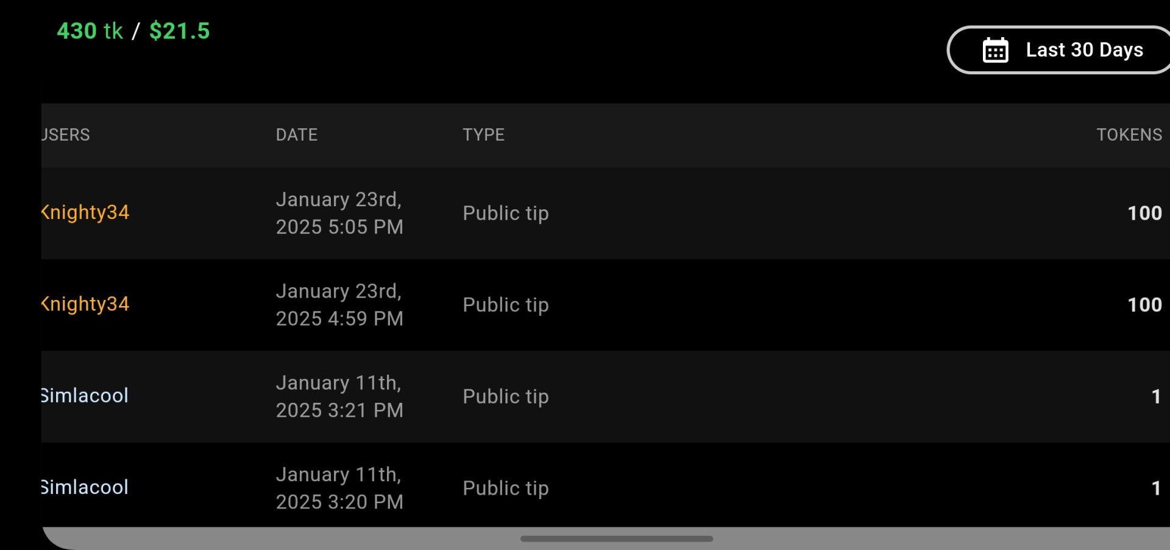
Task: Click the January 11th 3:21 PM date
Action: tap(339, 396)
